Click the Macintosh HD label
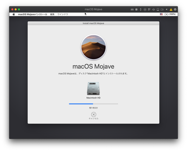 coord(93,98)
